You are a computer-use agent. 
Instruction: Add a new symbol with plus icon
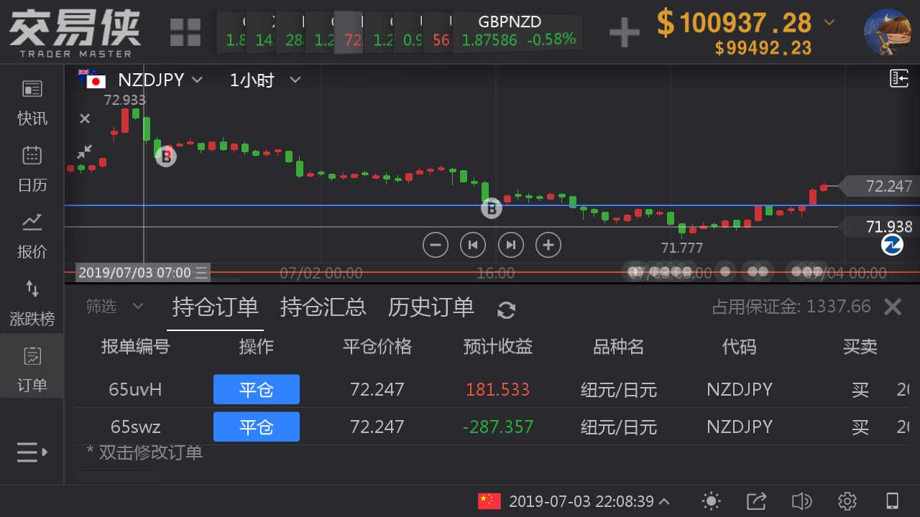click(624, 32)
